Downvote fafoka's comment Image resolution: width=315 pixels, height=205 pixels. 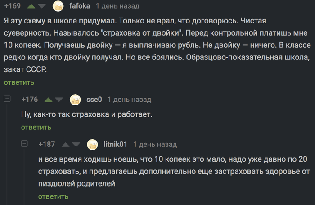(x=42, y=6)
